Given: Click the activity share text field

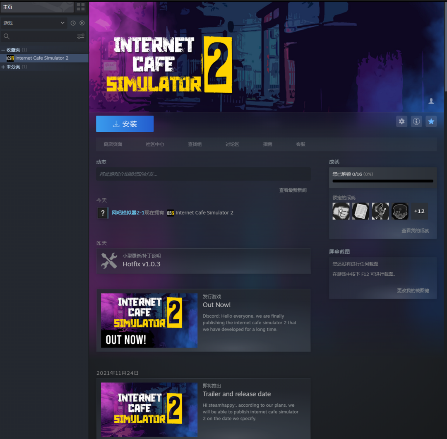Looking at the screenshot, I should click(x=203, y=174).
